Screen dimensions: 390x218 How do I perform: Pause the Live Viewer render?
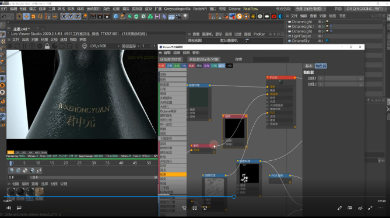tap(24, 46)
